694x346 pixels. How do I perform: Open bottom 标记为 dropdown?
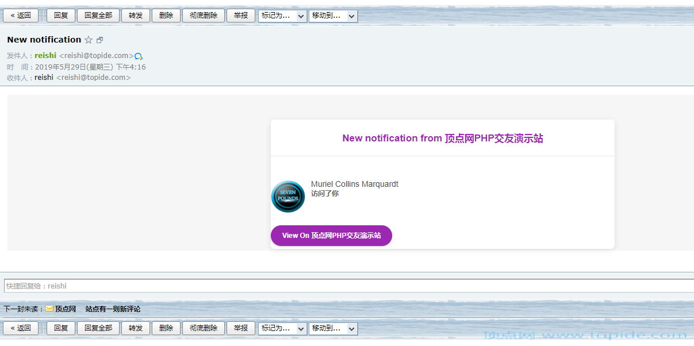click(x=282, y=329)
